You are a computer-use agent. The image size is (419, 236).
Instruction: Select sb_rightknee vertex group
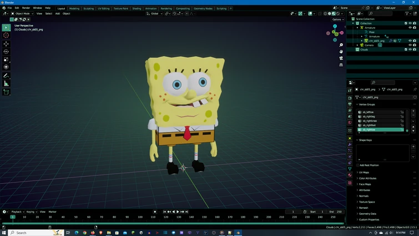pos(381,121)
